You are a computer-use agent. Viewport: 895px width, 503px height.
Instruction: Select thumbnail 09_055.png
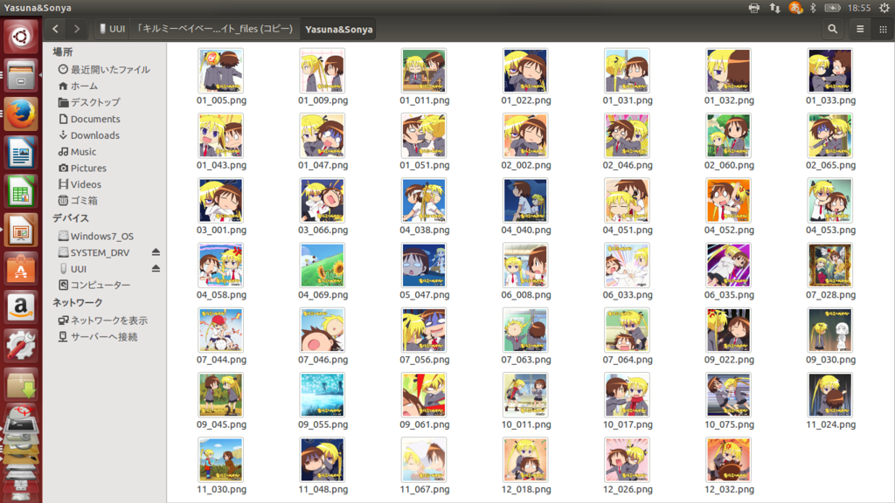pos(323,396)
